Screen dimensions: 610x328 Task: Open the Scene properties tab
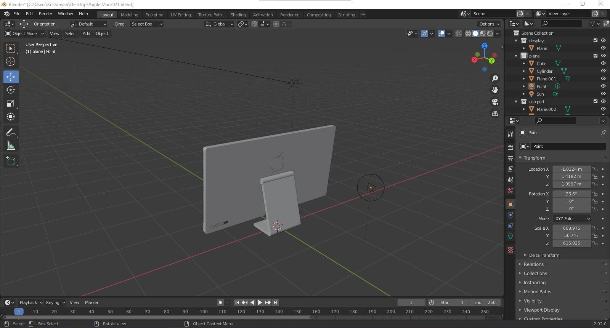tap(510, 179)
